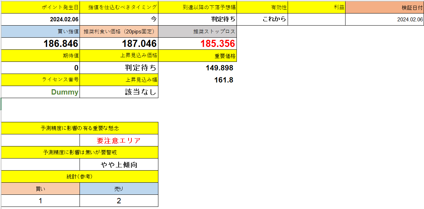Image resolution: width=424 pixels, height=209 pixels.
Task: Click the green Dummy license cell
Action: click(40, 92)
